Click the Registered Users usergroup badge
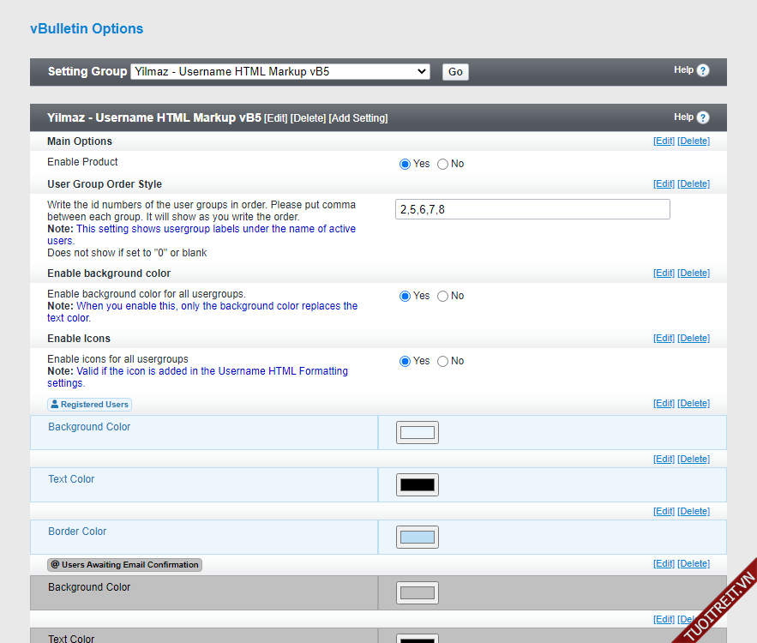The width and height of the screenshot is (757, 643). tap(89, 405)
